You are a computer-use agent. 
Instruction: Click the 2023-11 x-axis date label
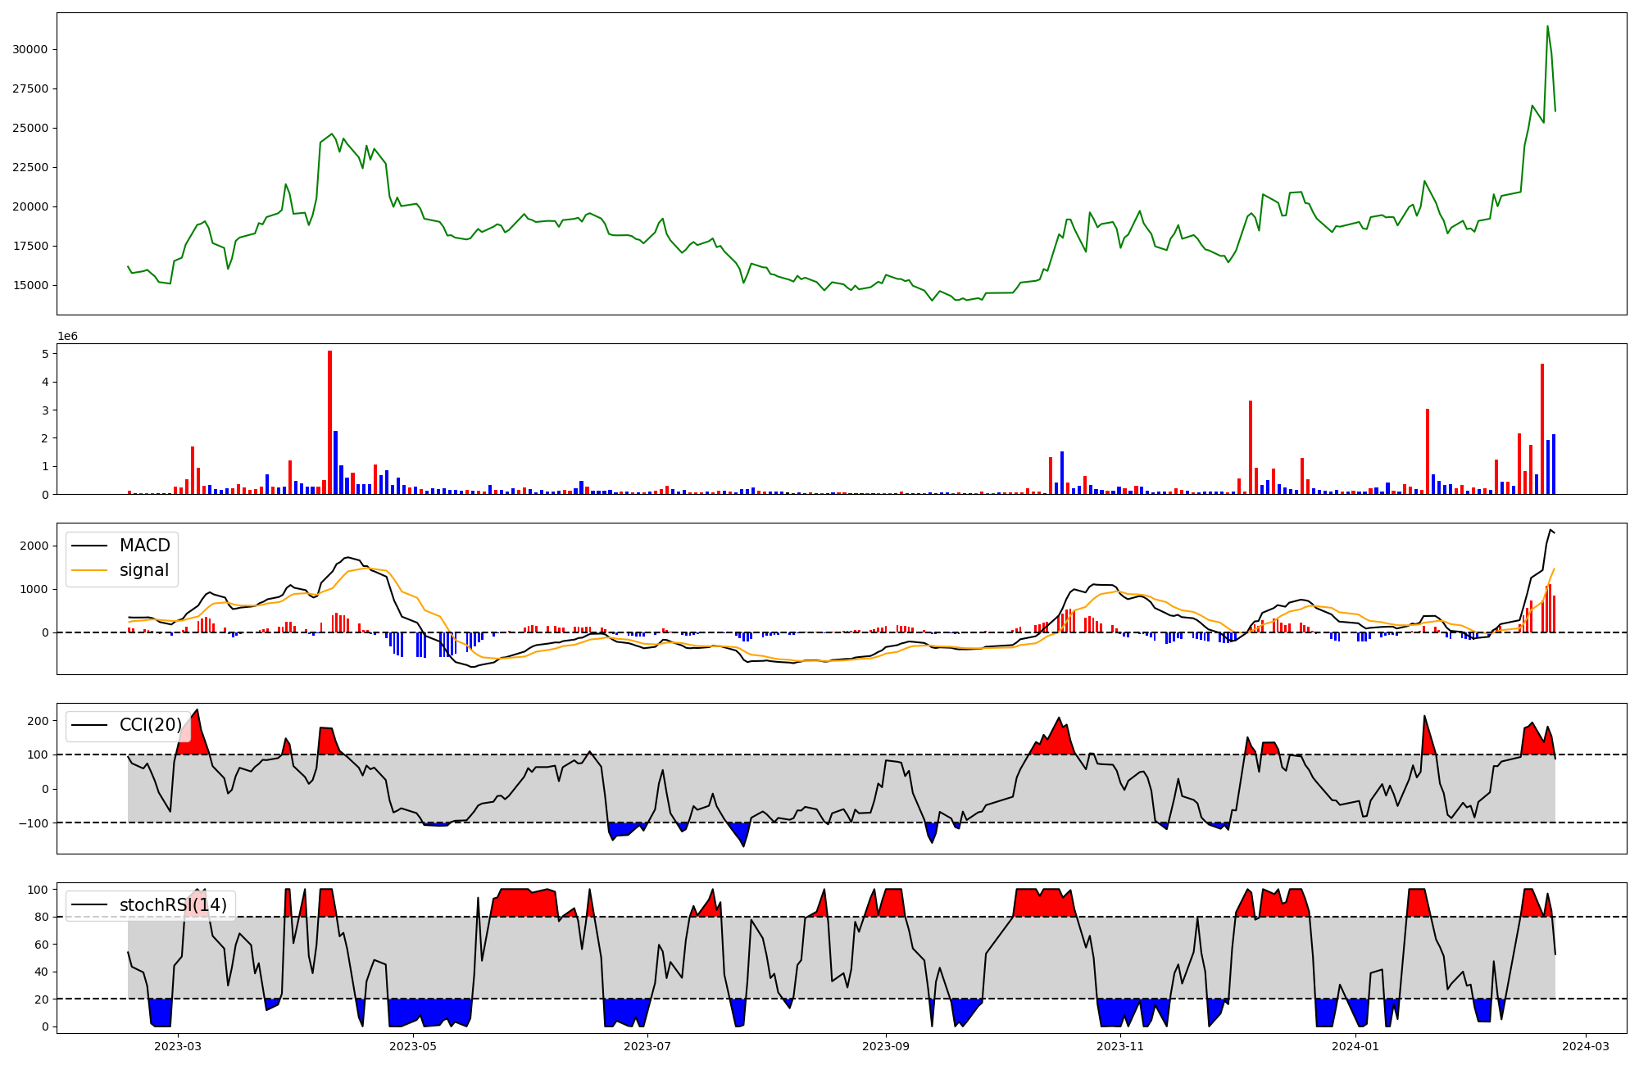coord(1120,1046)
